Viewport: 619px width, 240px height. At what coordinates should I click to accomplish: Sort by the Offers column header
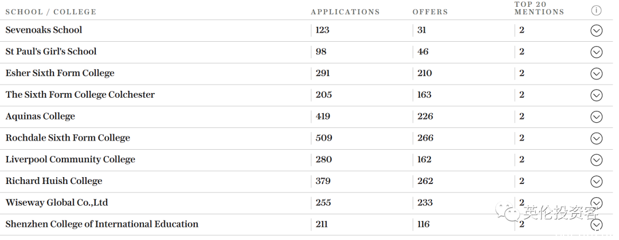tap(430, 12)
